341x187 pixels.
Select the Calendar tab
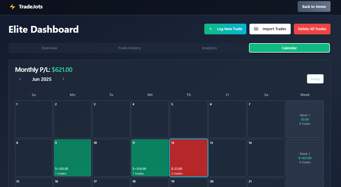click(x=289, y=48)
